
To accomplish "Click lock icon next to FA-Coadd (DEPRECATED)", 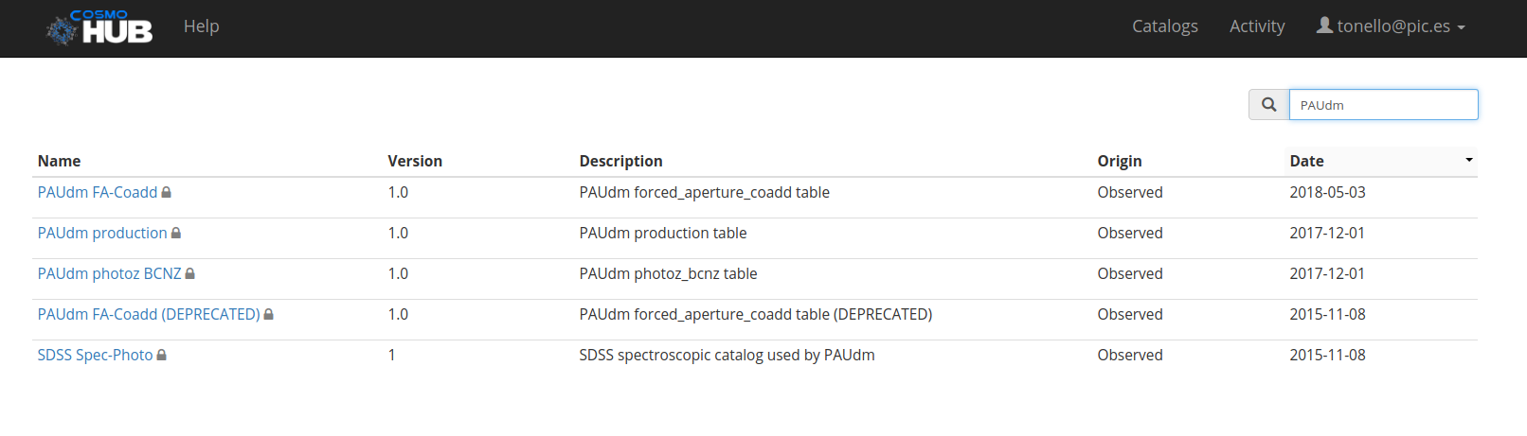I will click(x=269, y=315).
